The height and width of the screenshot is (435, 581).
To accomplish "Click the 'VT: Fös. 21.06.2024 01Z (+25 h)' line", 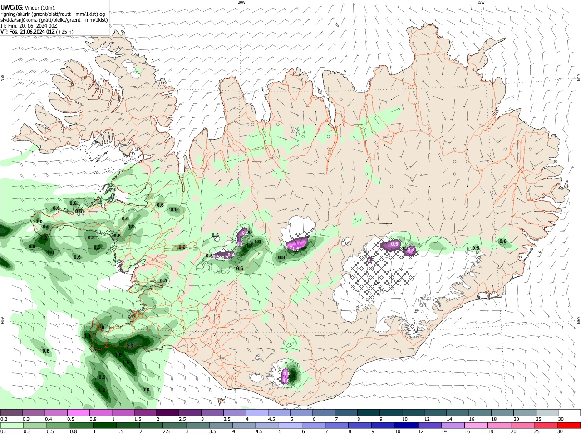I will (37, 32).
